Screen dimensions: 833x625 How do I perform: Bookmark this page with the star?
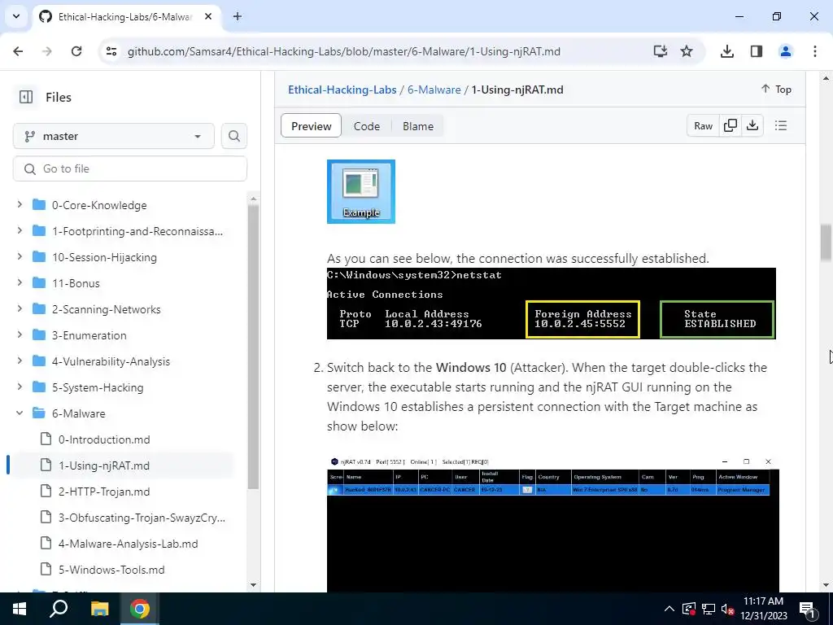pyautogui.click(x=687, y=51)
